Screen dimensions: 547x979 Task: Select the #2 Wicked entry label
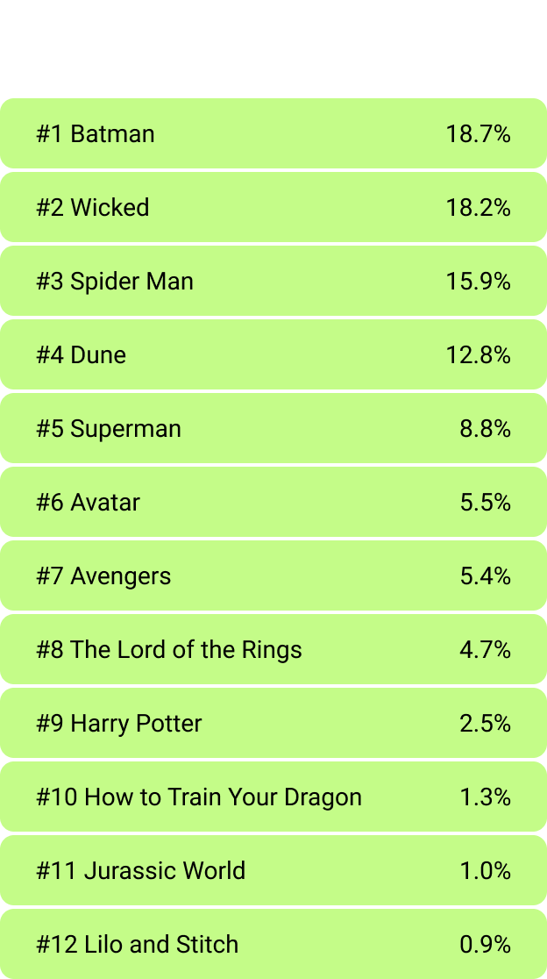pyautogui.click(x=93, y=208)
